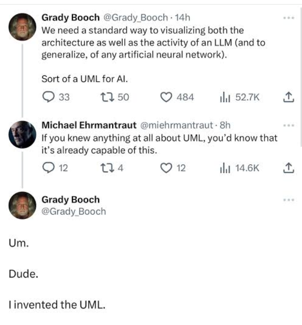Open the @Grady_Booch handle on last tweet
The height and width of the screenshot is (325, 302).
pos(74,211)
